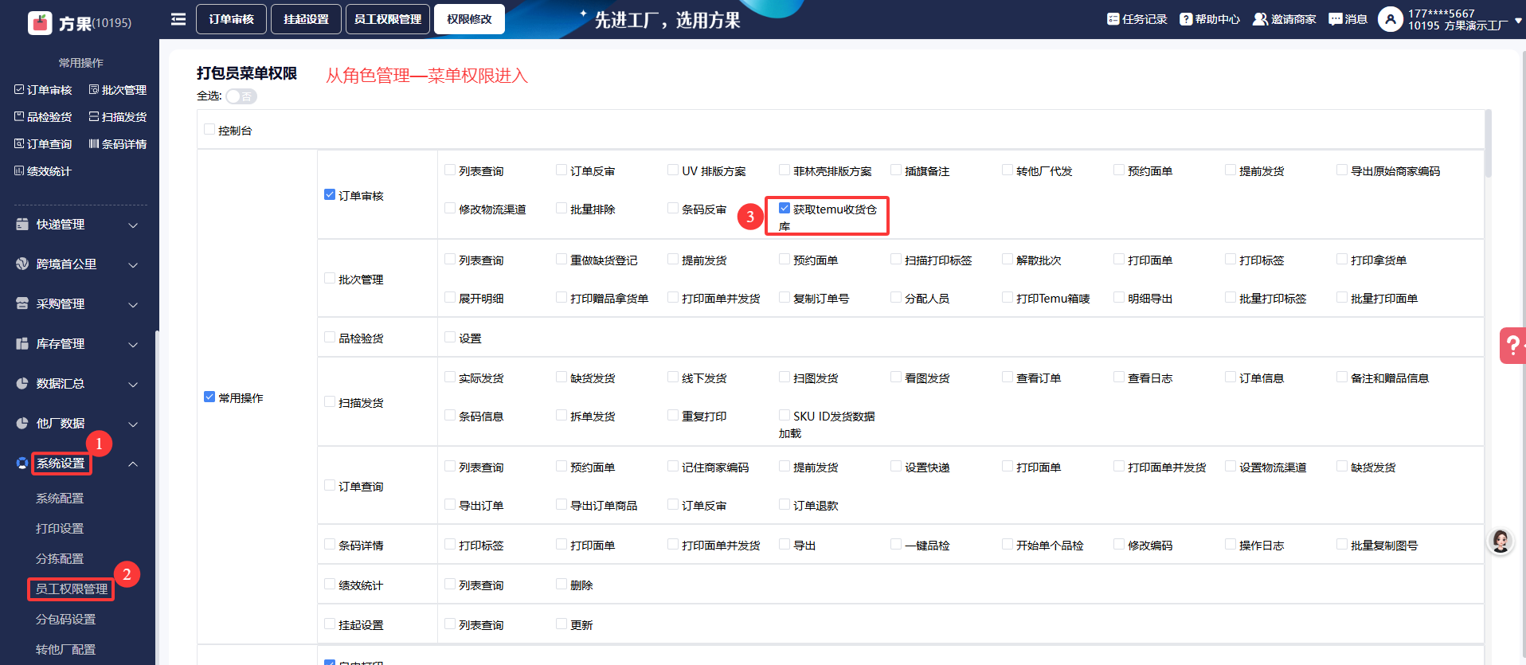This screenshot has height=665, width=1526.
Task: Expand the 数据汇总 menu chevron
Action: pos(133,384)
